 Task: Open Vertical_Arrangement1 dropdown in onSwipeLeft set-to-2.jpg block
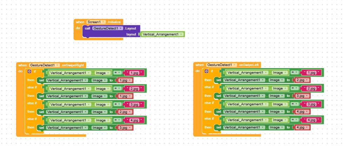pyautogui.click(x=244, y=80)
